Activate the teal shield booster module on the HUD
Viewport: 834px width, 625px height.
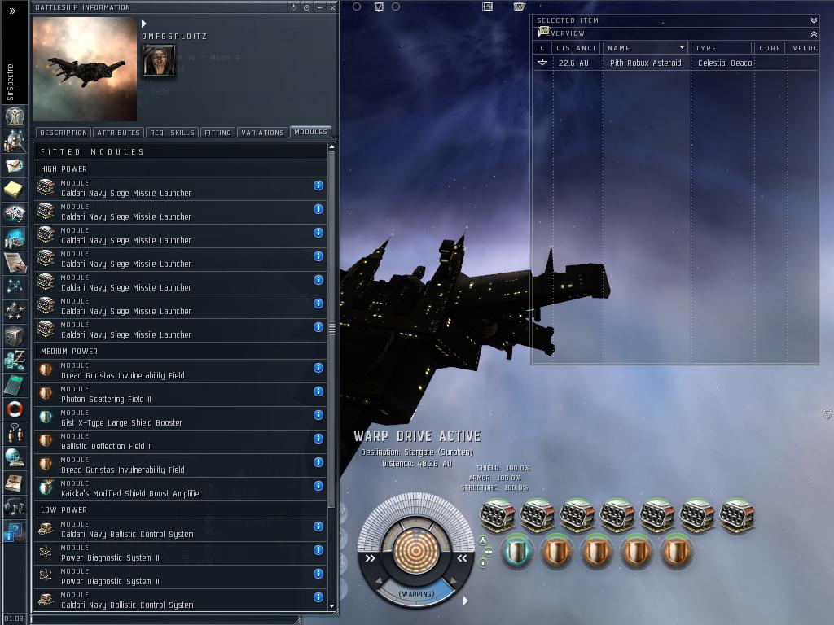[x=516, y=551]
